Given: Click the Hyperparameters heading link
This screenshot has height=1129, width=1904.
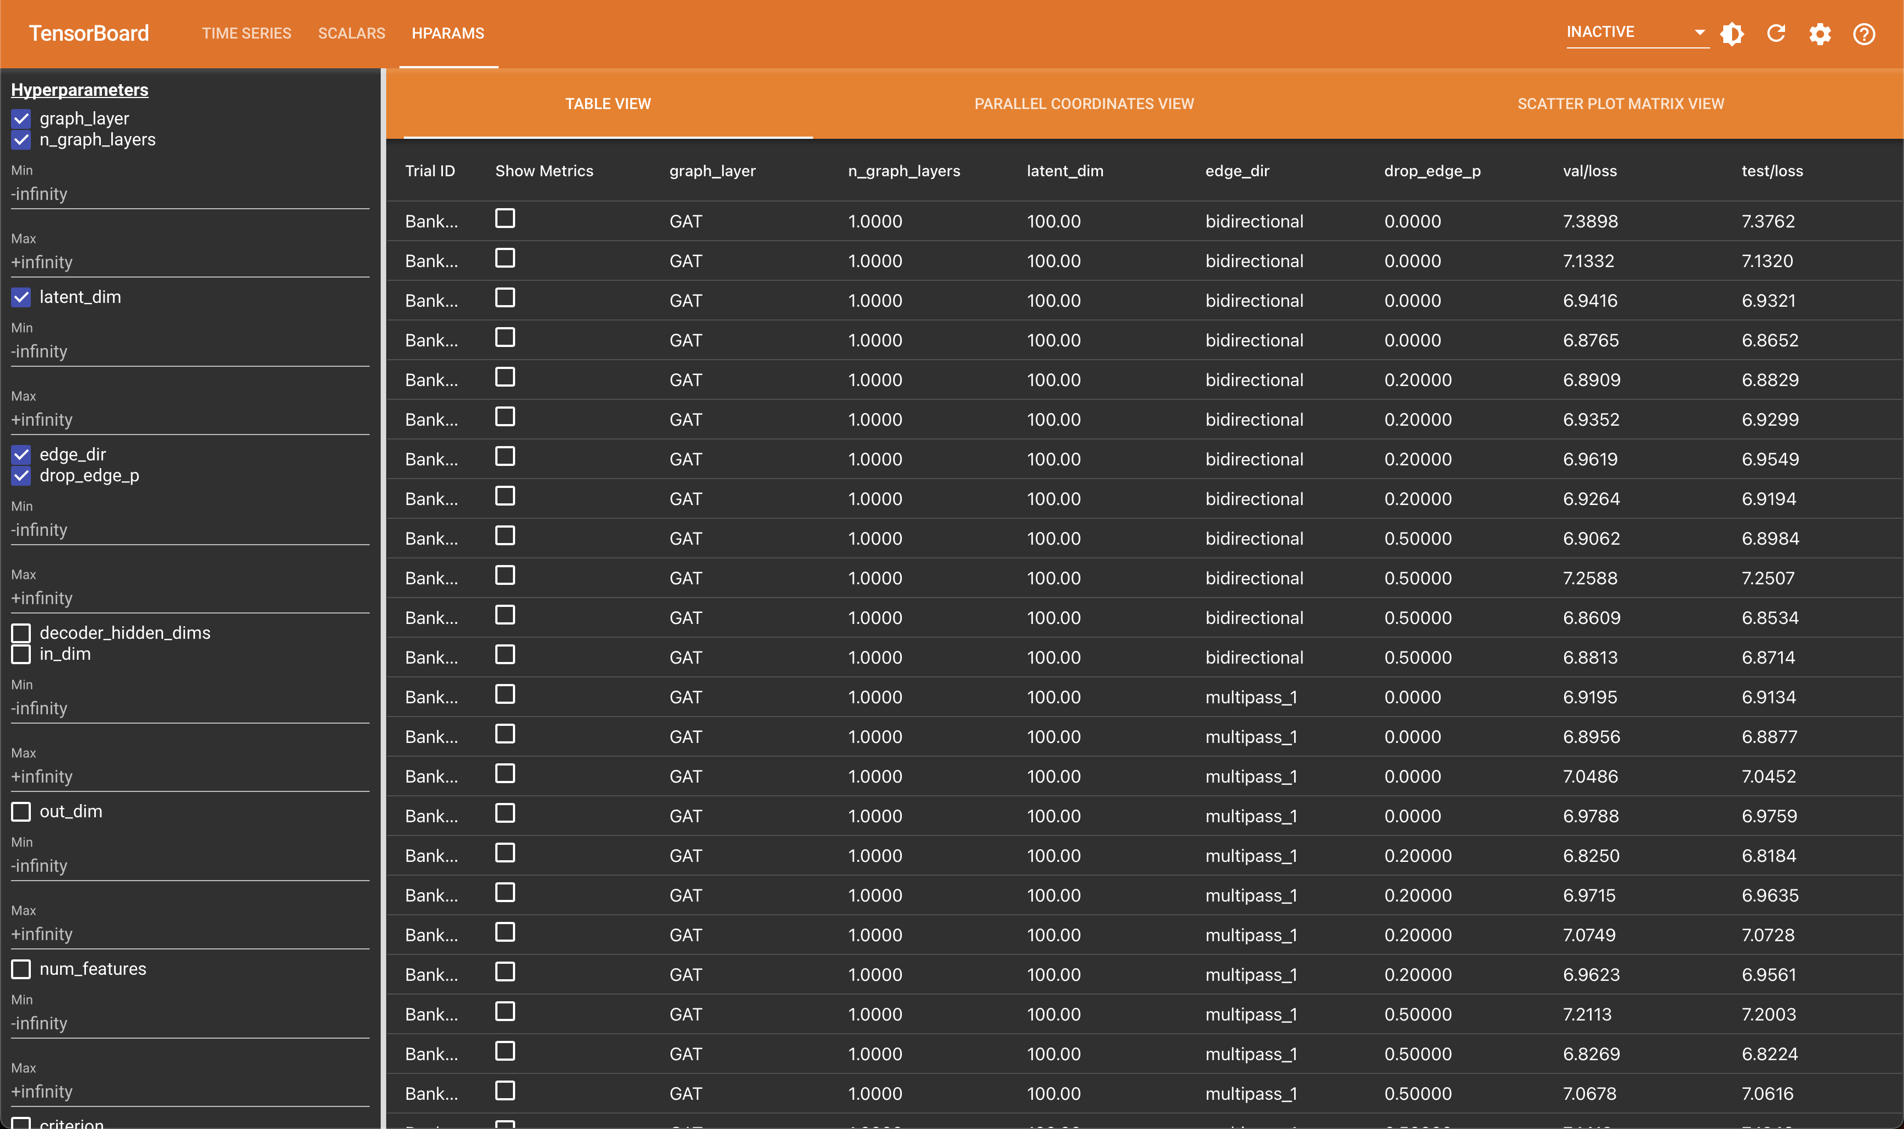Looking at the screenshot, I should pos(79,90).
